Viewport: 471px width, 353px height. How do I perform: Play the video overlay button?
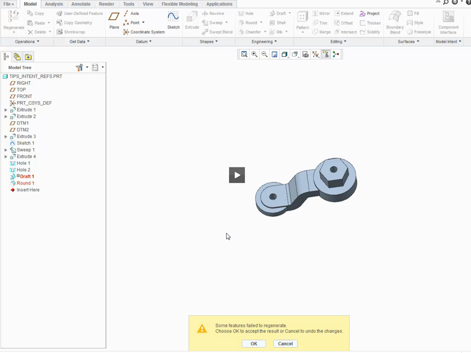[237, 175]
